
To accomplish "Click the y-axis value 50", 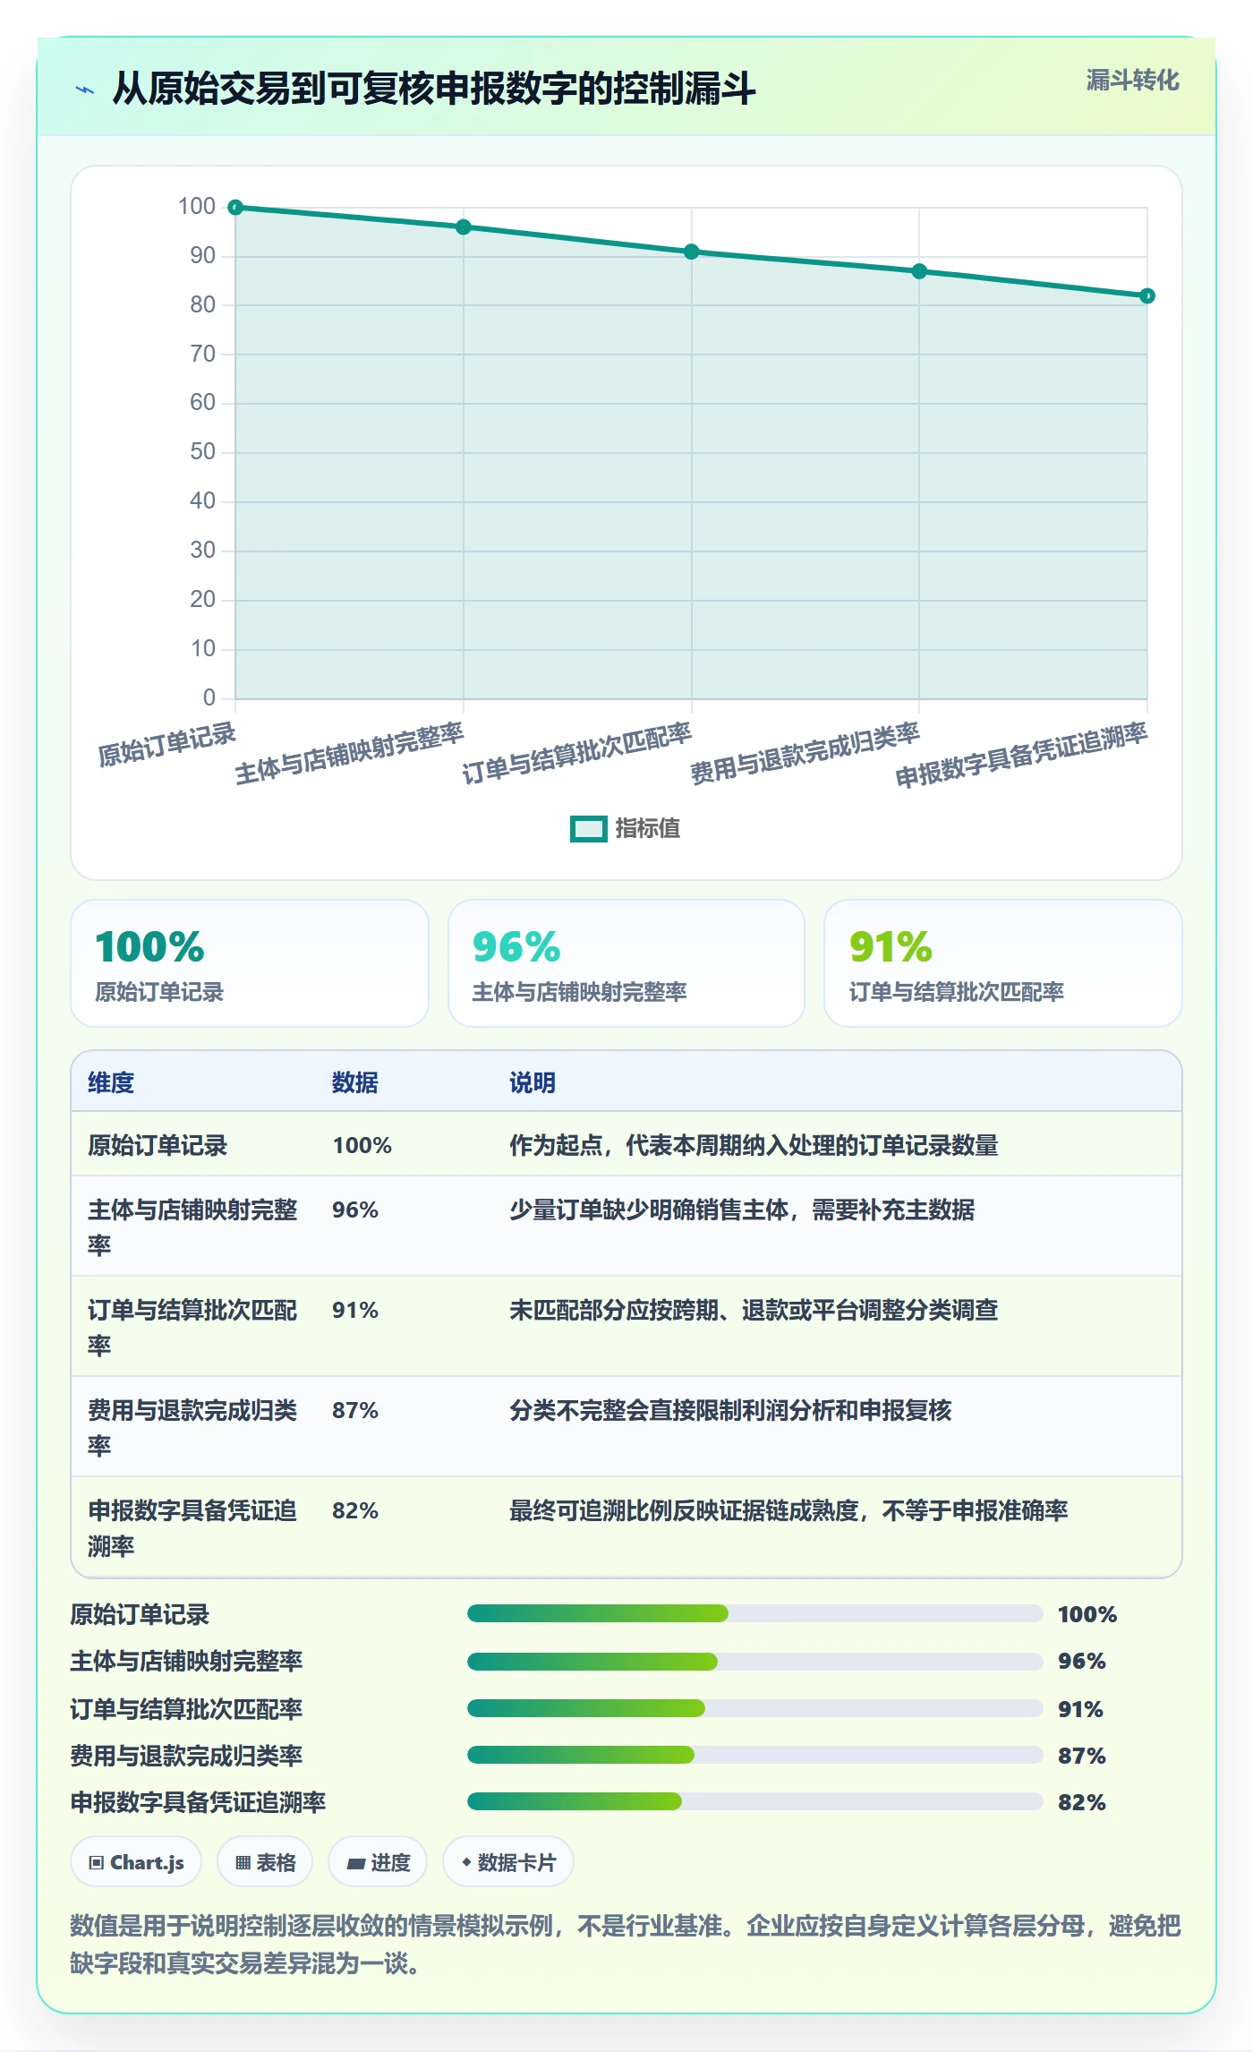I will point(203,452).
